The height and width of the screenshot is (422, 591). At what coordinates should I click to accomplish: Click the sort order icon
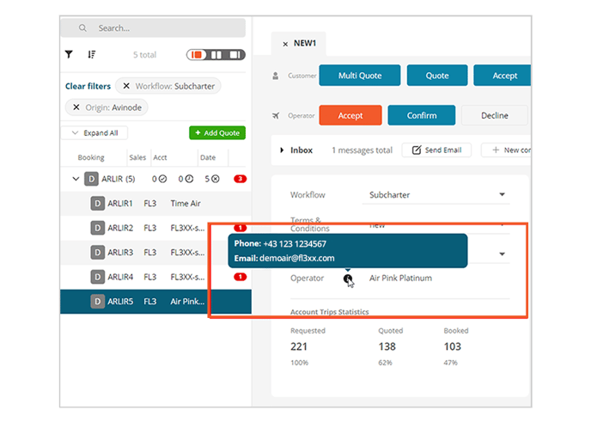[92, 54]
